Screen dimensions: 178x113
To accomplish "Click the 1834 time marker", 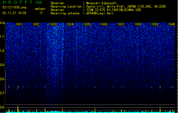I will click(70, 24).
